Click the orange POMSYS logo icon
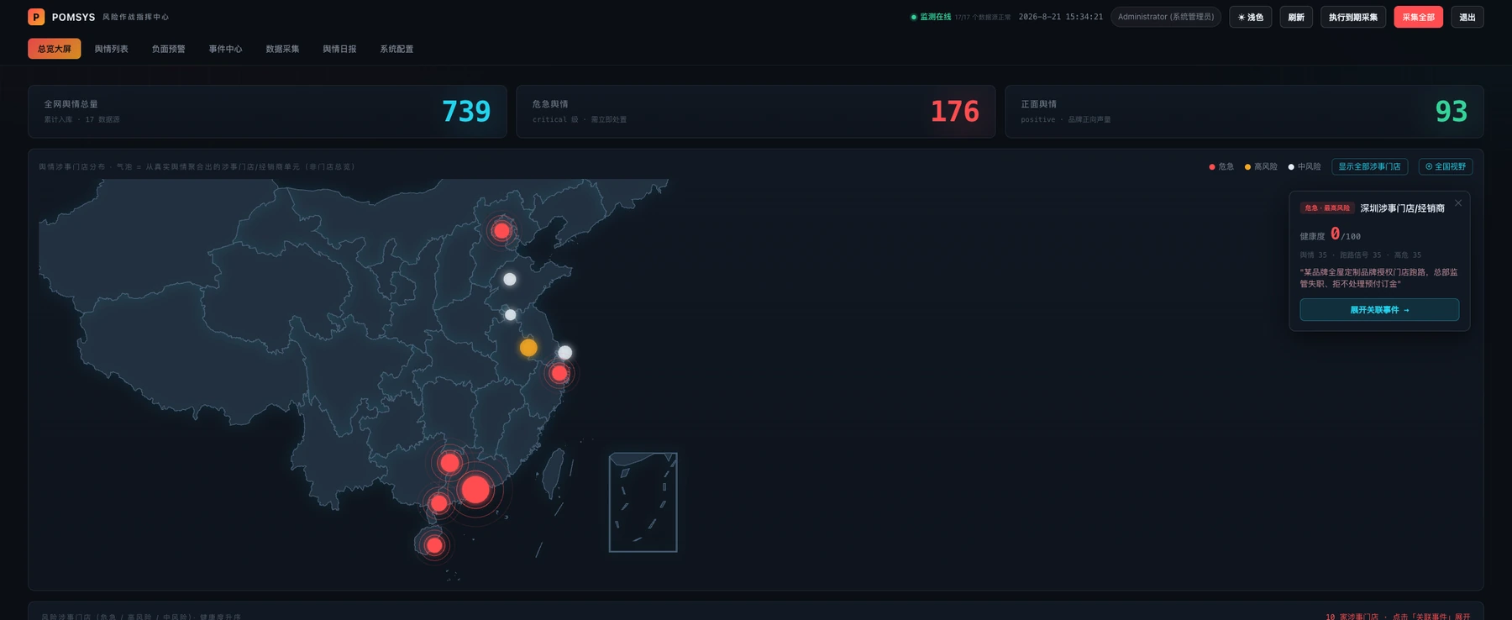This screenshot has height=620, width=1512. click(x=36, y=17)
